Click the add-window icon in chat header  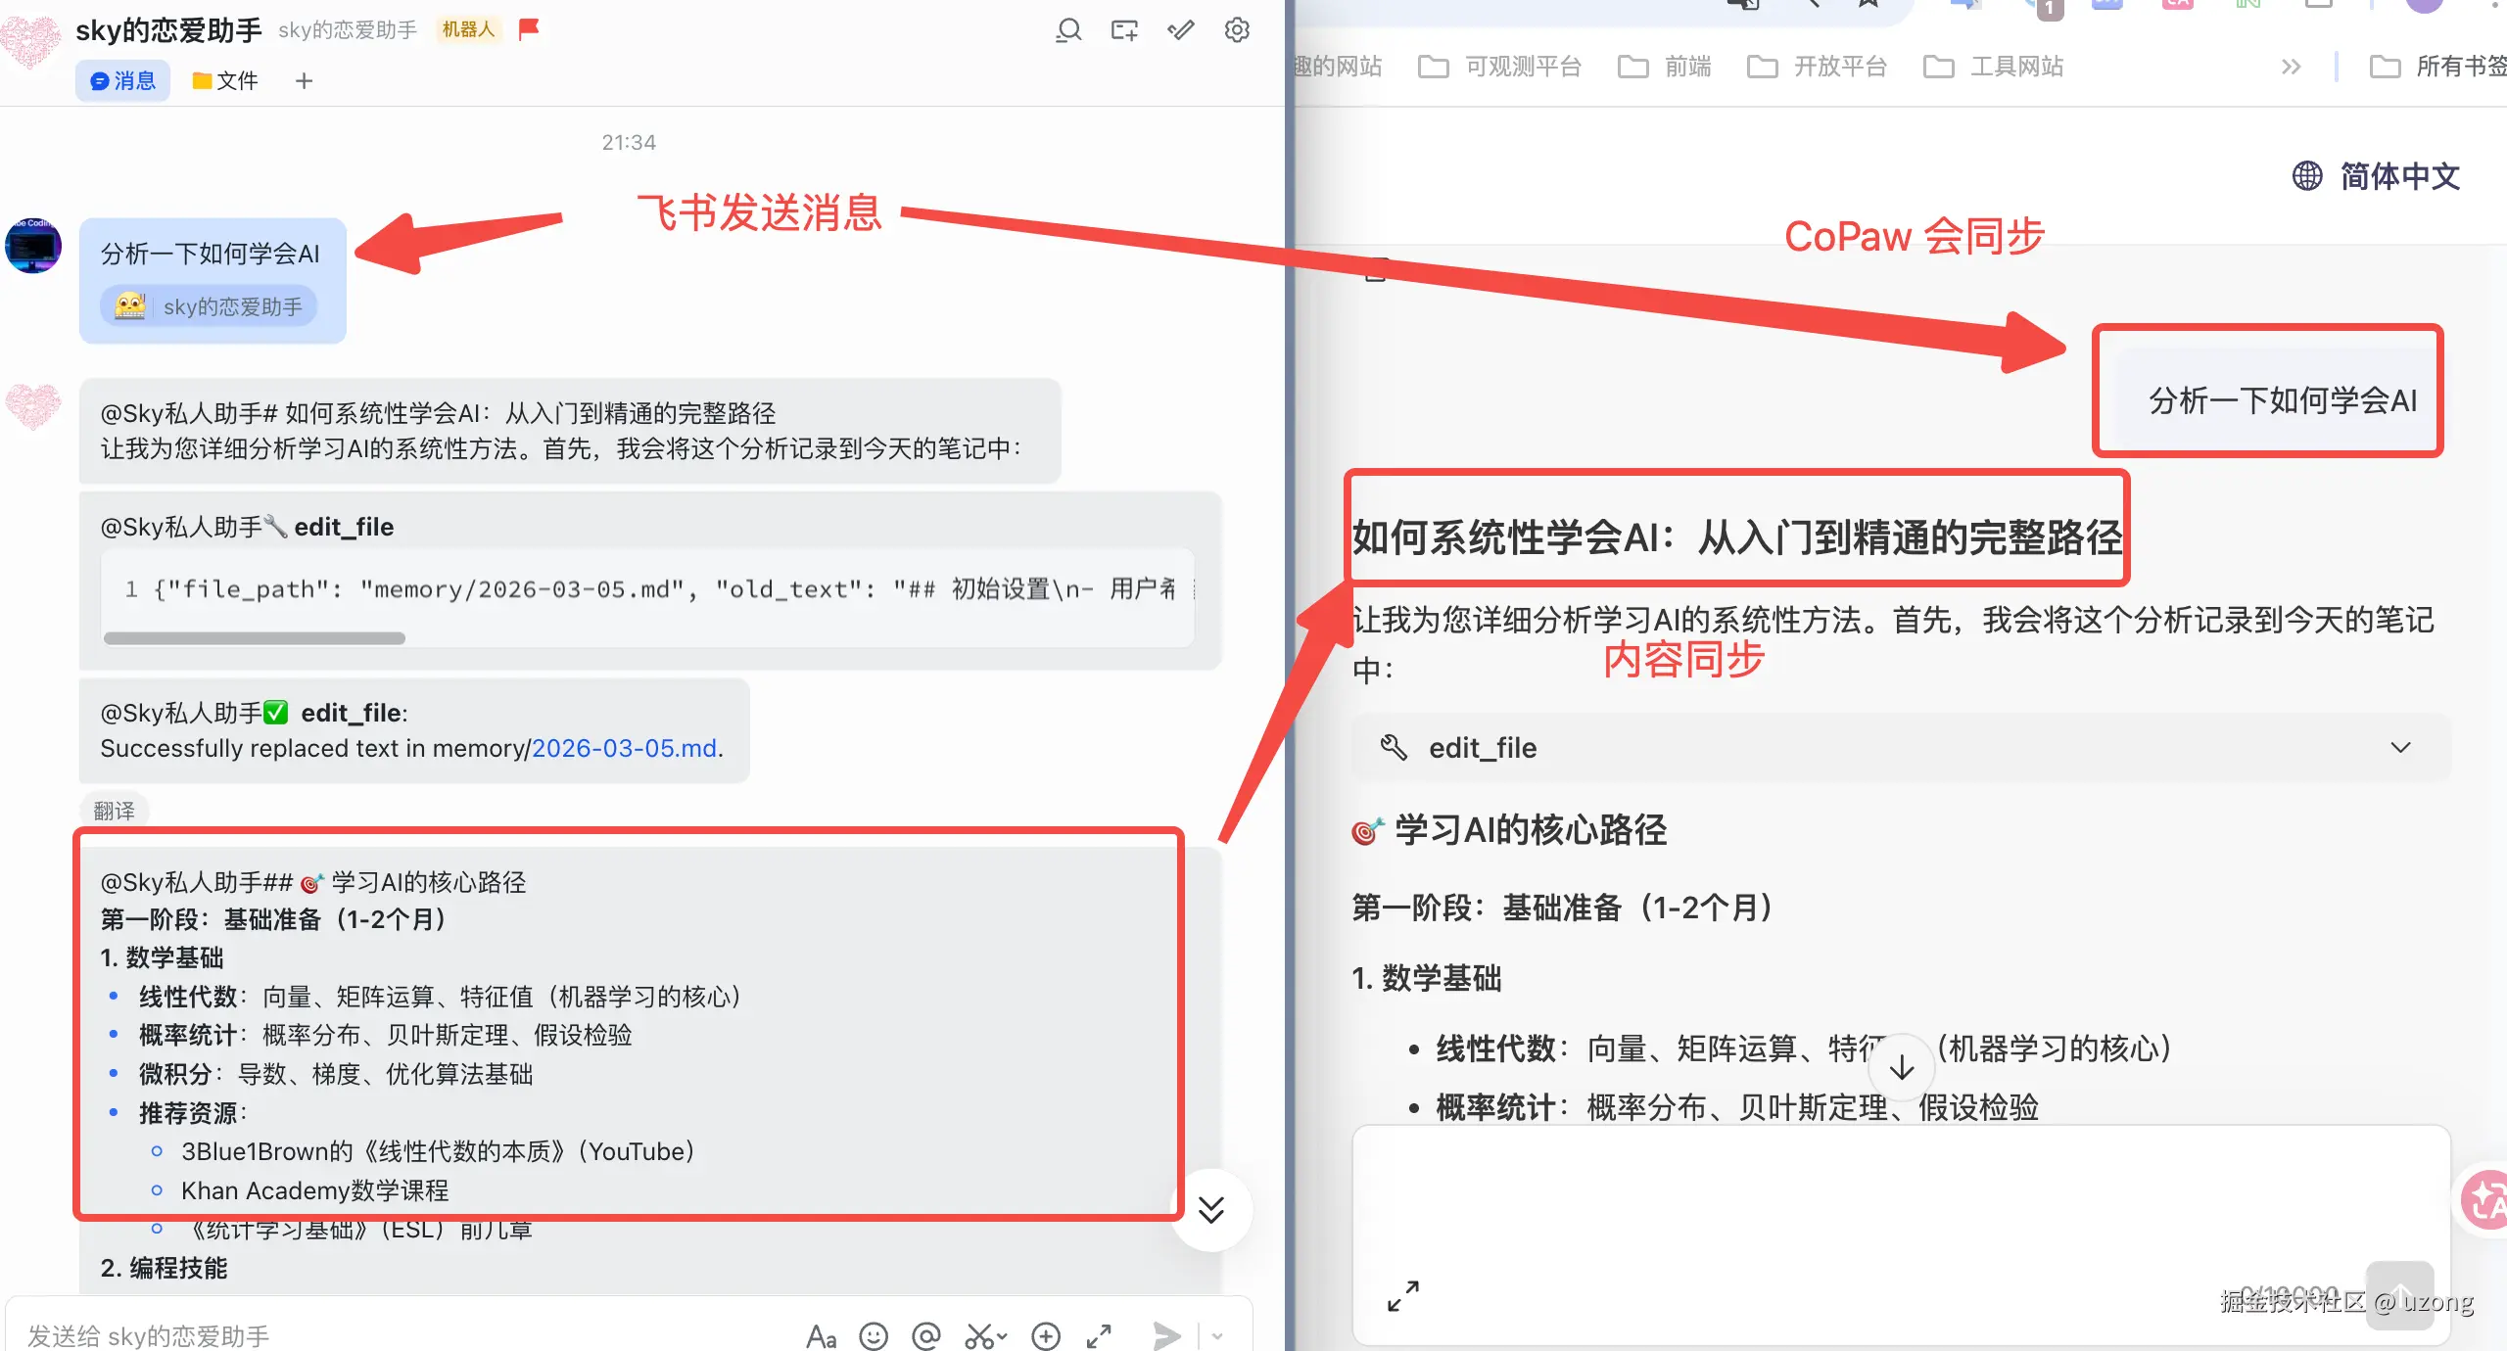[1124, 30]
